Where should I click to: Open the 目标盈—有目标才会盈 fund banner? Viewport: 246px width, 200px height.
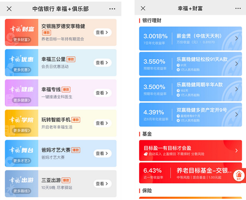pyautogui.click(x=191, y=150)
